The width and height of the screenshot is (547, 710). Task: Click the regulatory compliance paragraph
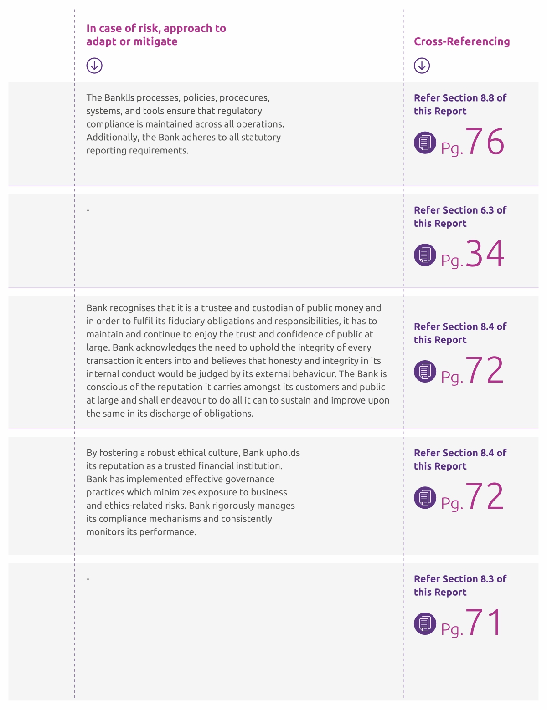point(185,124)
